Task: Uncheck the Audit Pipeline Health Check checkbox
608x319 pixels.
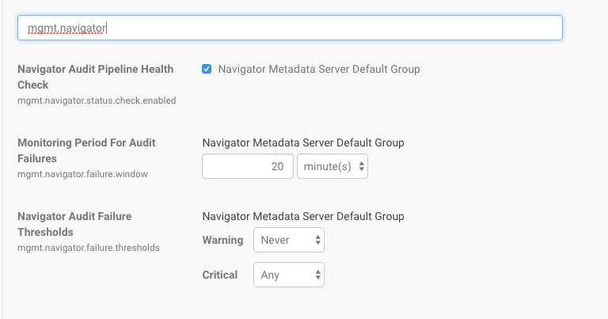Action: click(x=207, y=69)
